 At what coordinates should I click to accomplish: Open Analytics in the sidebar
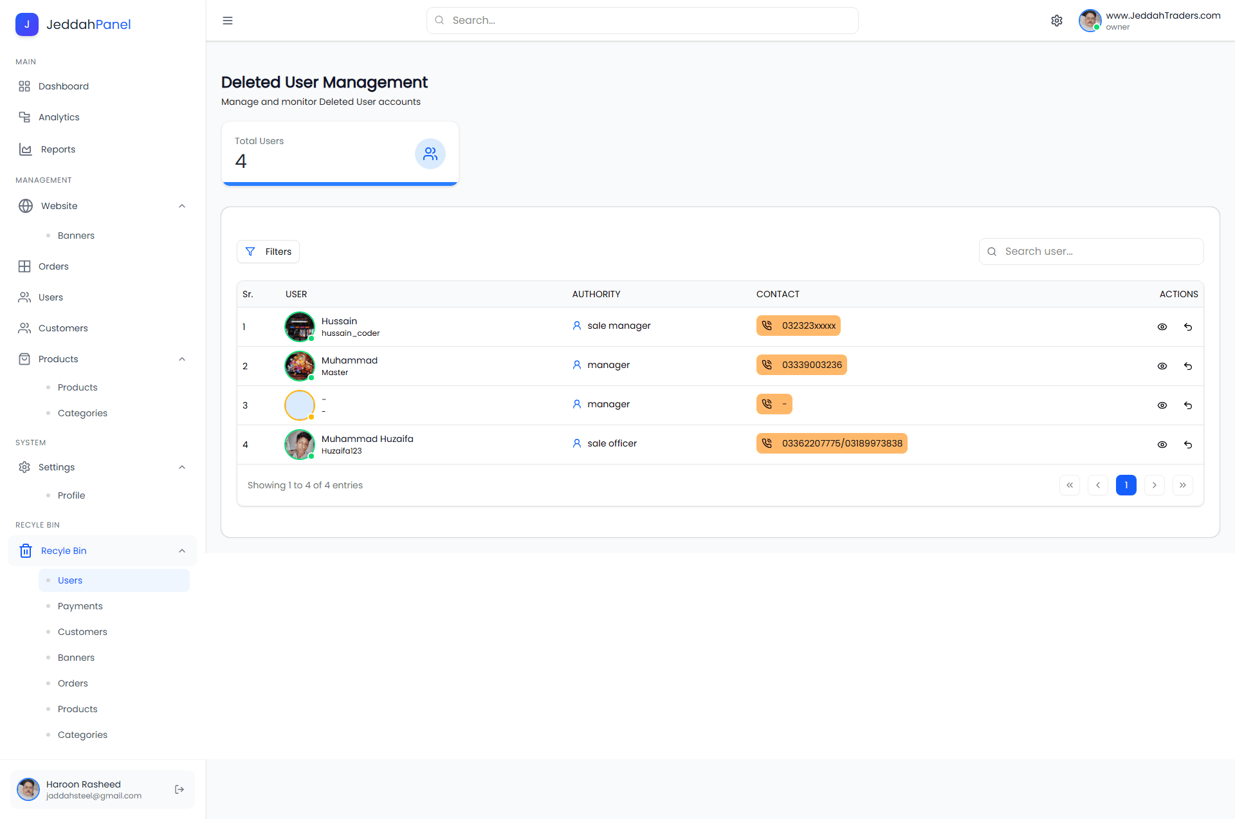click(102, 117)
